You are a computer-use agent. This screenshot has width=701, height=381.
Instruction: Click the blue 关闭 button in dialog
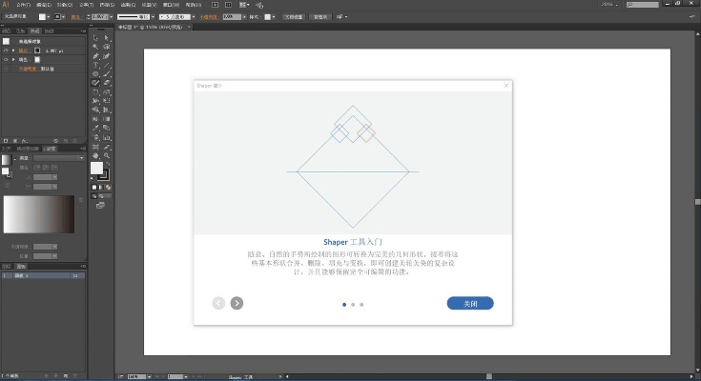coord(469,304)
